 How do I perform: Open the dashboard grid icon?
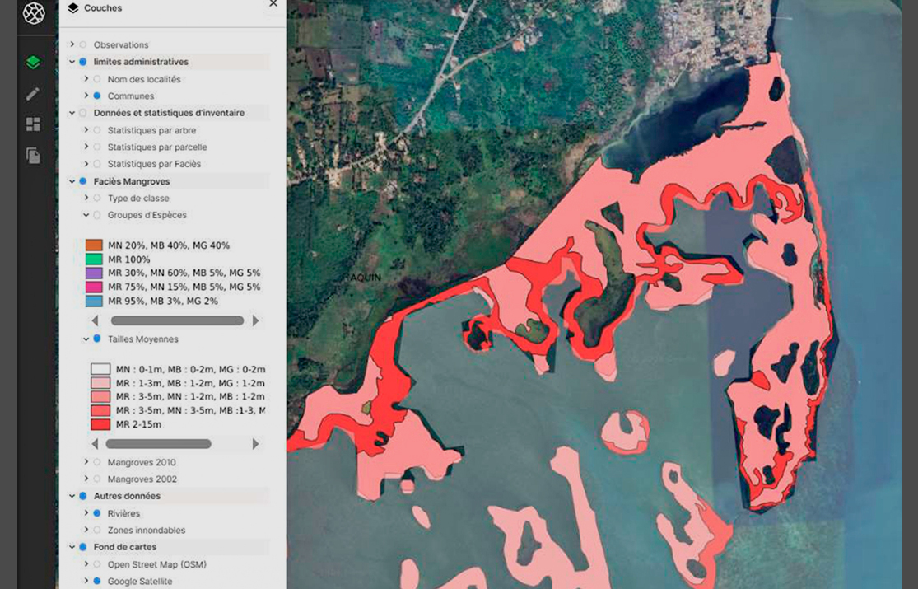[x=33, y=124]
